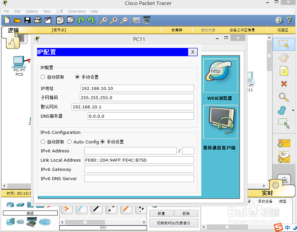Click the Paste icon in toolbar

[71, 20]
